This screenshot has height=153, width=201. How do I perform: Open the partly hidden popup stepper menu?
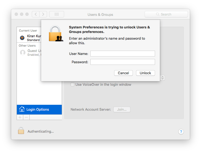163,78
